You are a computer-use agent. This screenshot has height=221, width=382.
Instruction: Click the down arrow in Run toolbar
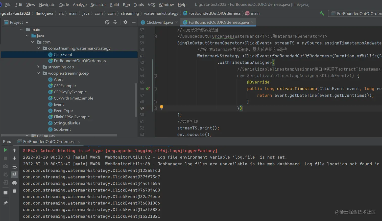tap(14, 158)
